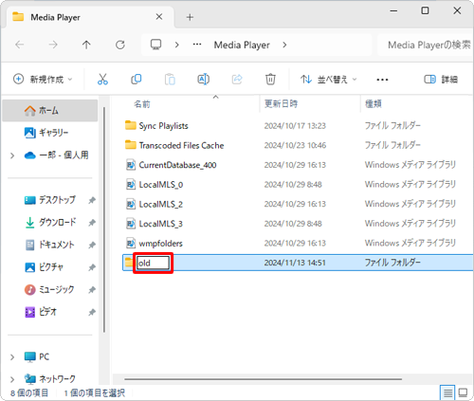Click chevron after PC icon breadcrumb

point(177,45)
